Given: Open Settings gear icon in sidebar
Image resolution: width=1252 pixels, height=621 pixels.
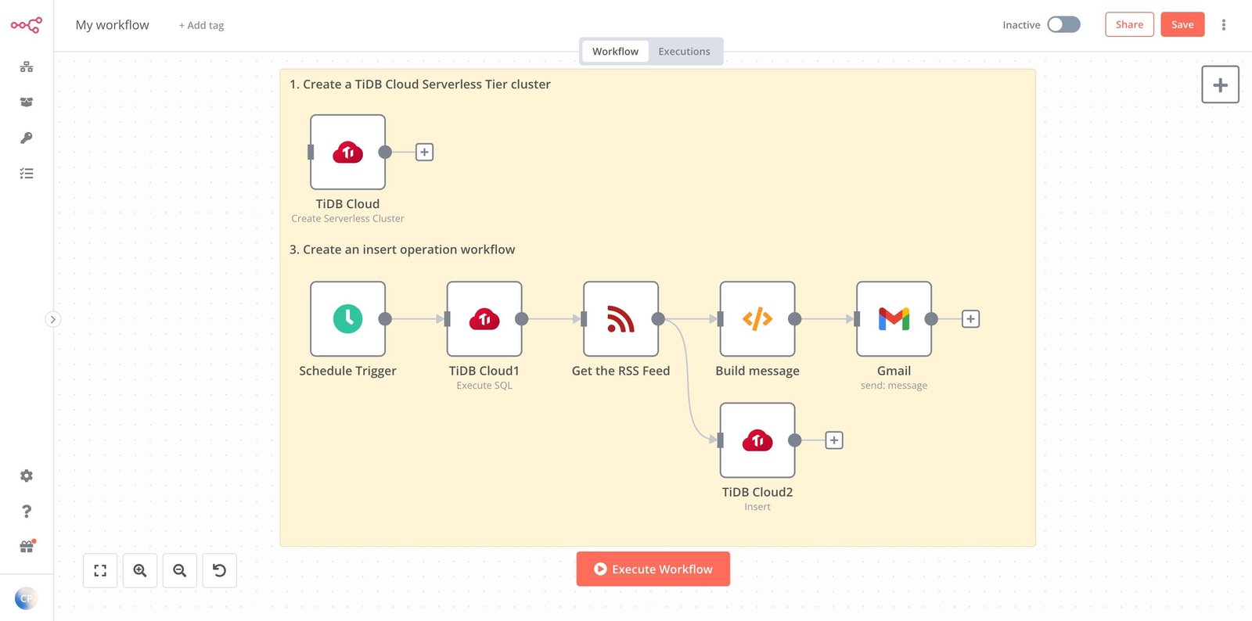Looking at the screenshot, I should (27, 476).
